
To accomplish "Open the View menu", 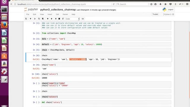I will (x=42, y=14).
